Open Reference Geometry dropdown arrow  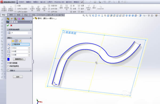pos(89,12)
